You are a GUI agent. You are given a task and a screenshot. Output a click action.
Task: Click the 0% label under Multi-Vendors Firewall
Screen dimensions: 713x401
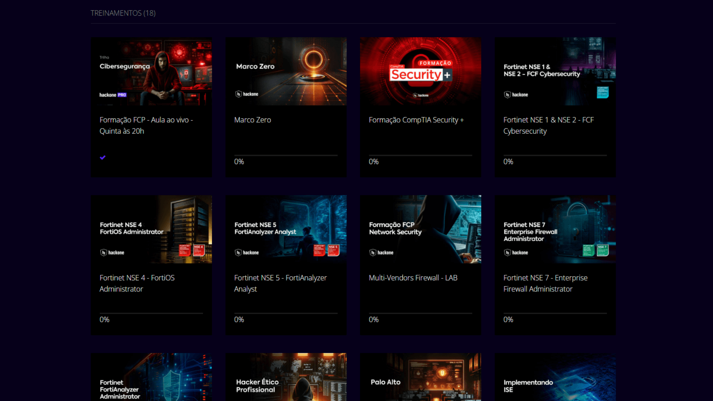(374, 320)
